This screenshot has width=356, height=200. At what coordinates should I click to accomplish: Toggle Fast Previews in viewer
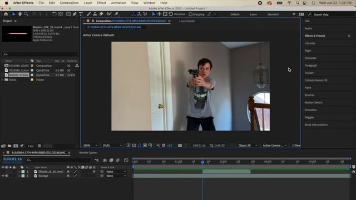[128, 146]
